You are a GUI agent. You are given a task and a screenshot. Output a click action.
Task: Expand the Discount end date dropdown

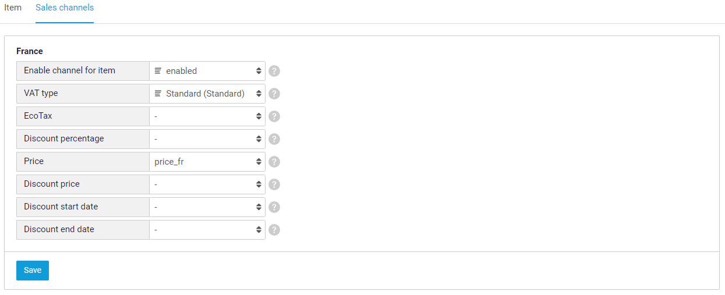click(207, 230)
